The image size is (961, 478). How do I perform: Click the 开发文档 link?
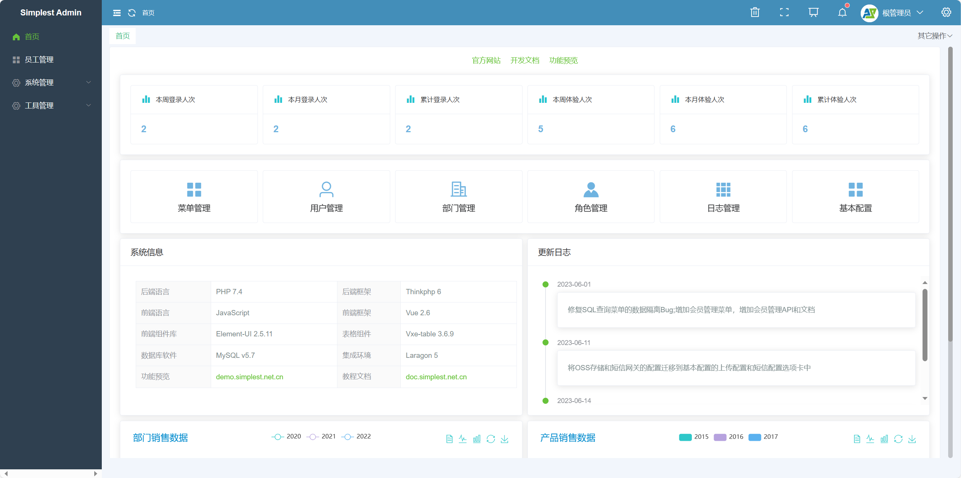[x=525, y=60]
